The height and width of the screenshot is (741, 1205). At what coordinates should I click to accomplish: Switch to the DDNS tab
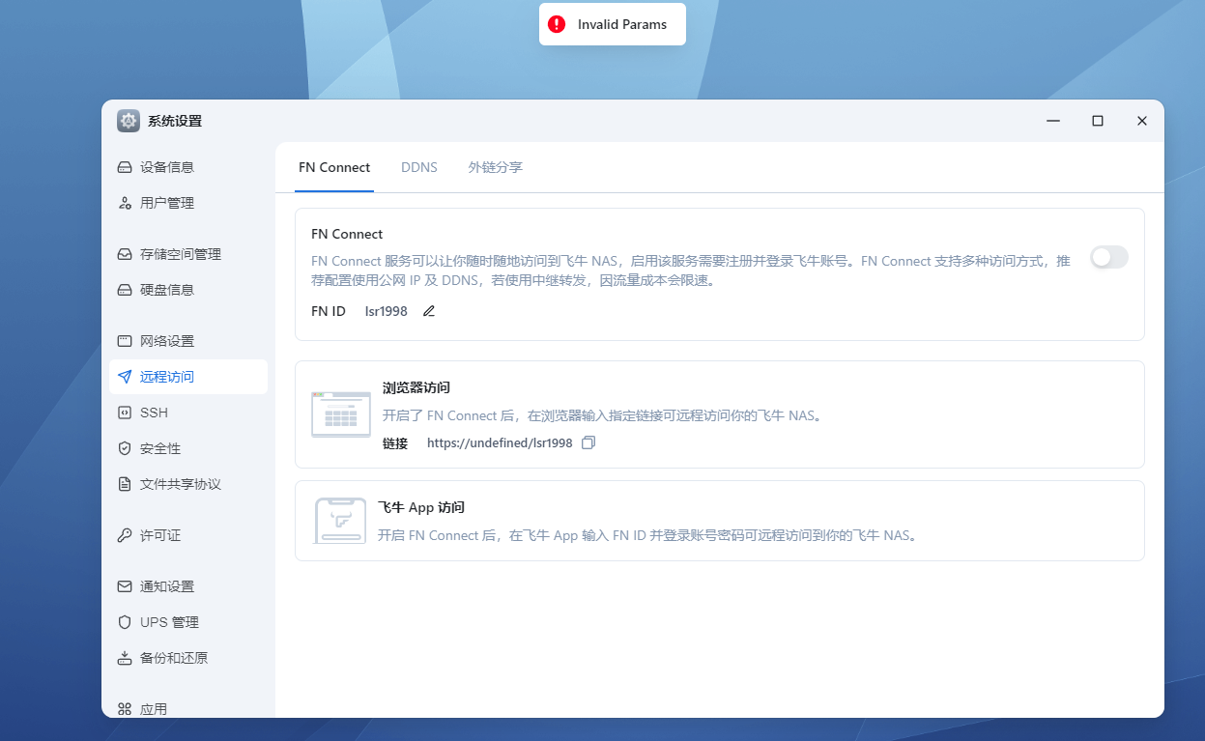coord(419,167)
